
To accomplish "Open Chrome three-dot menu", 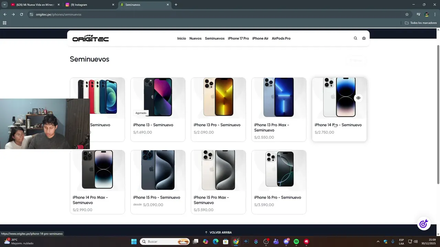I will [x=435, y=14].
